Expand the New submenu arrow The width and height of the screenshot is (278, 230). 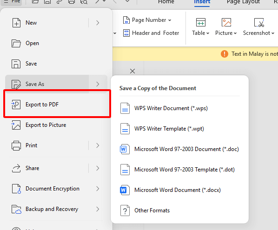pyautogui.click(x=98, y=23)
